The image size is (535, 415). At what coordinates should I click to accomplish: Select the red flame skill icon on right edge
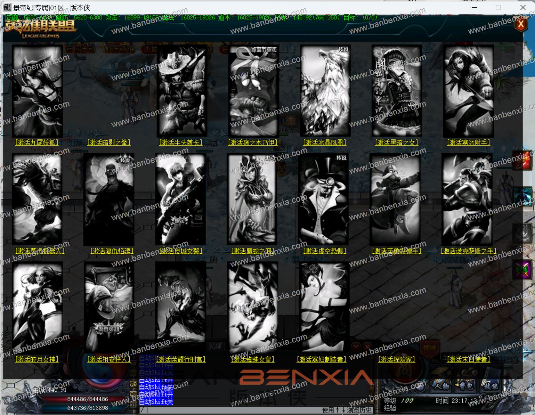click(522, 161)
